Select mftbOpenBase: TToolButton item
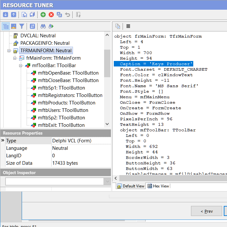This screenshot has height=227, width=227. pos(68,73)
